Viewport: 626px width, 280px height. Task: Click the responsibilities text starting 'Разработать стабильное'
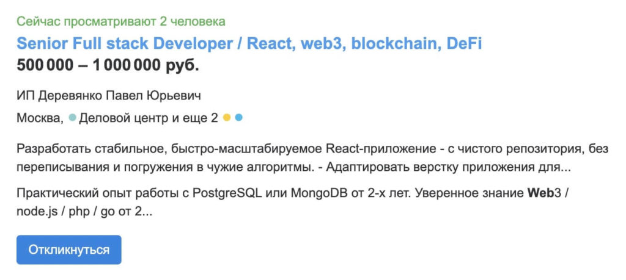pyautogui.click(x=312, y=159)
